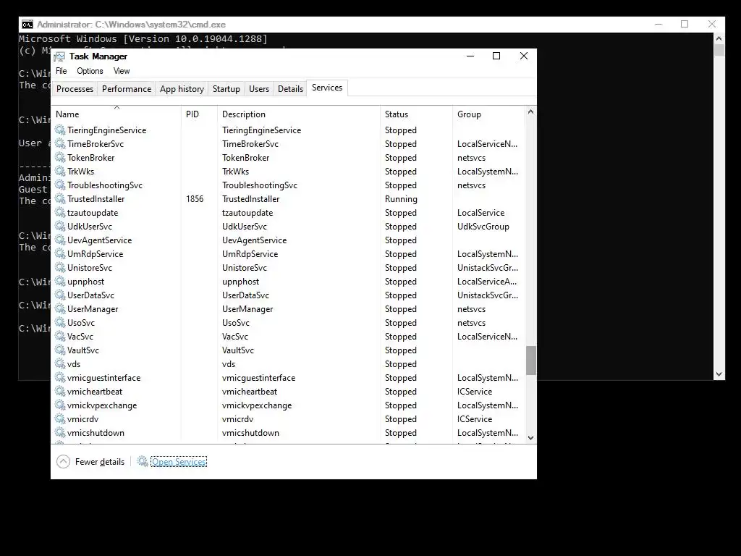Select the Services tab
Screen dimensions: 741x556
327,88
